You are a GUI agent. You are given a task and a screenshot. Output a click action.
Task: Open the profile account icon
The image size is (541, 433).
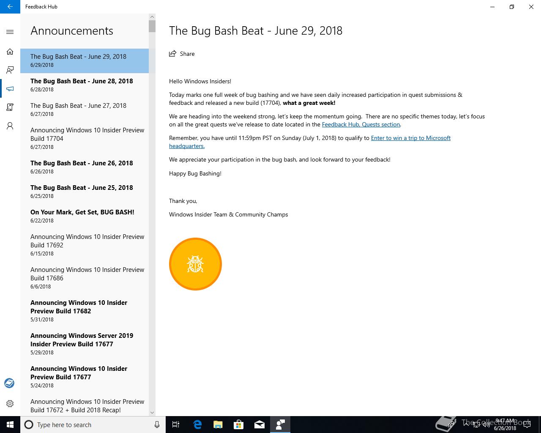point(10,126)
